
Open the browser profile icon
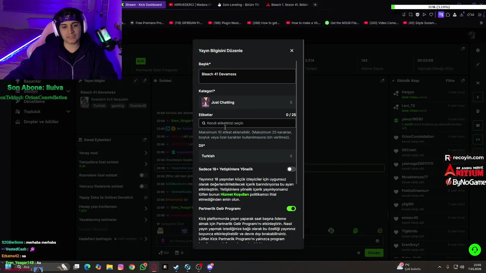coord(454,14)
